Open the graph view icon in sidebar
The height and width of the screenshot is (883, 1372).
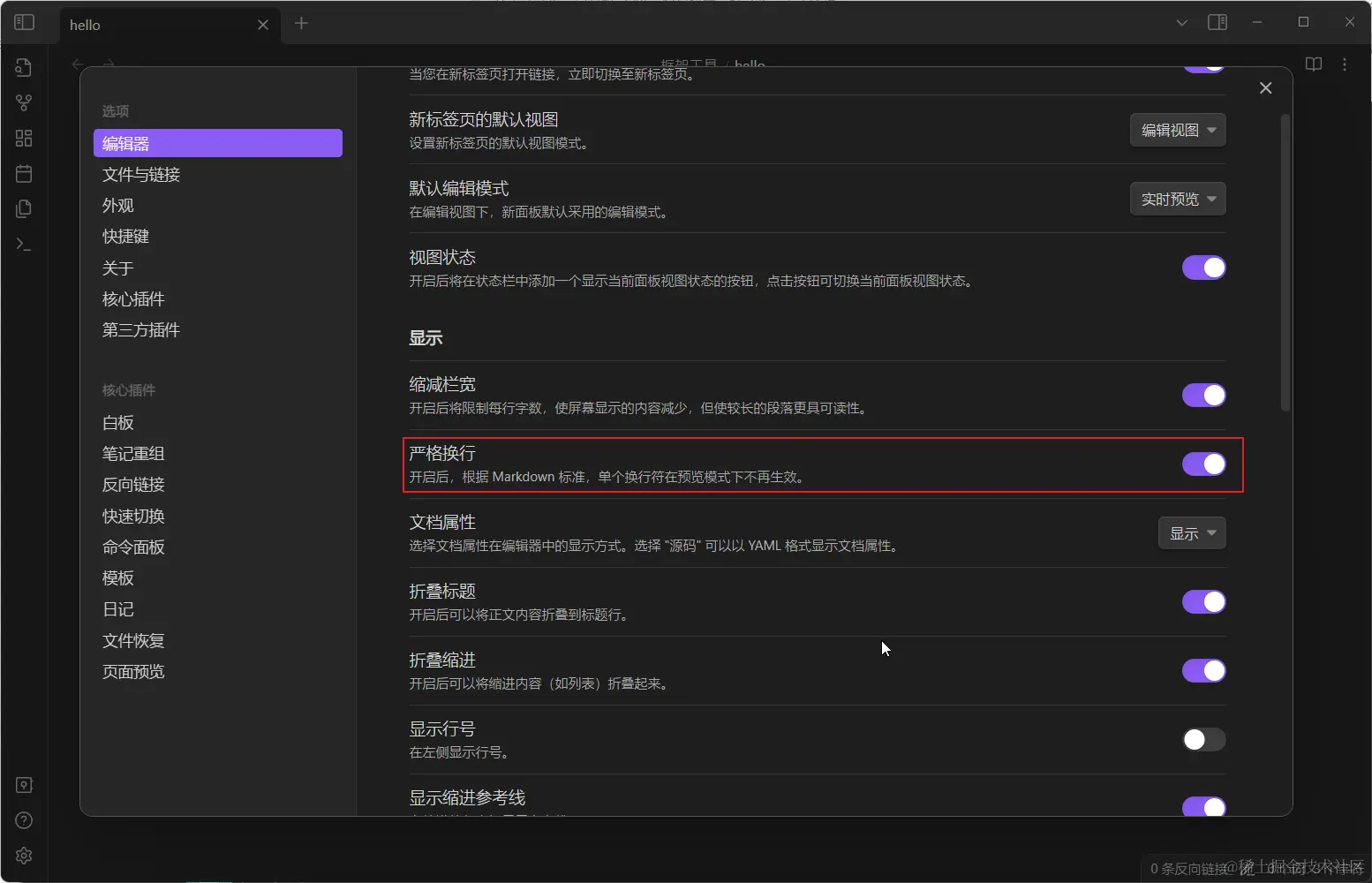23,102
